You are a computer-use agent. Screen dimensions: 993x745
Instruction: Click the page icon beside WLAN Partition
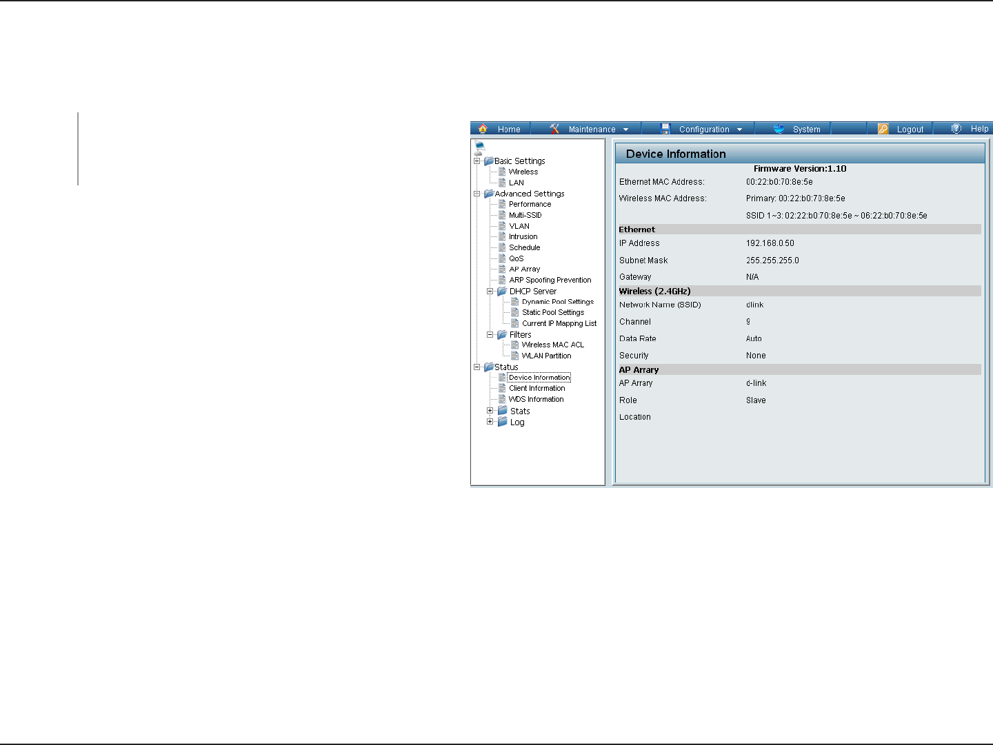(515, 356)
